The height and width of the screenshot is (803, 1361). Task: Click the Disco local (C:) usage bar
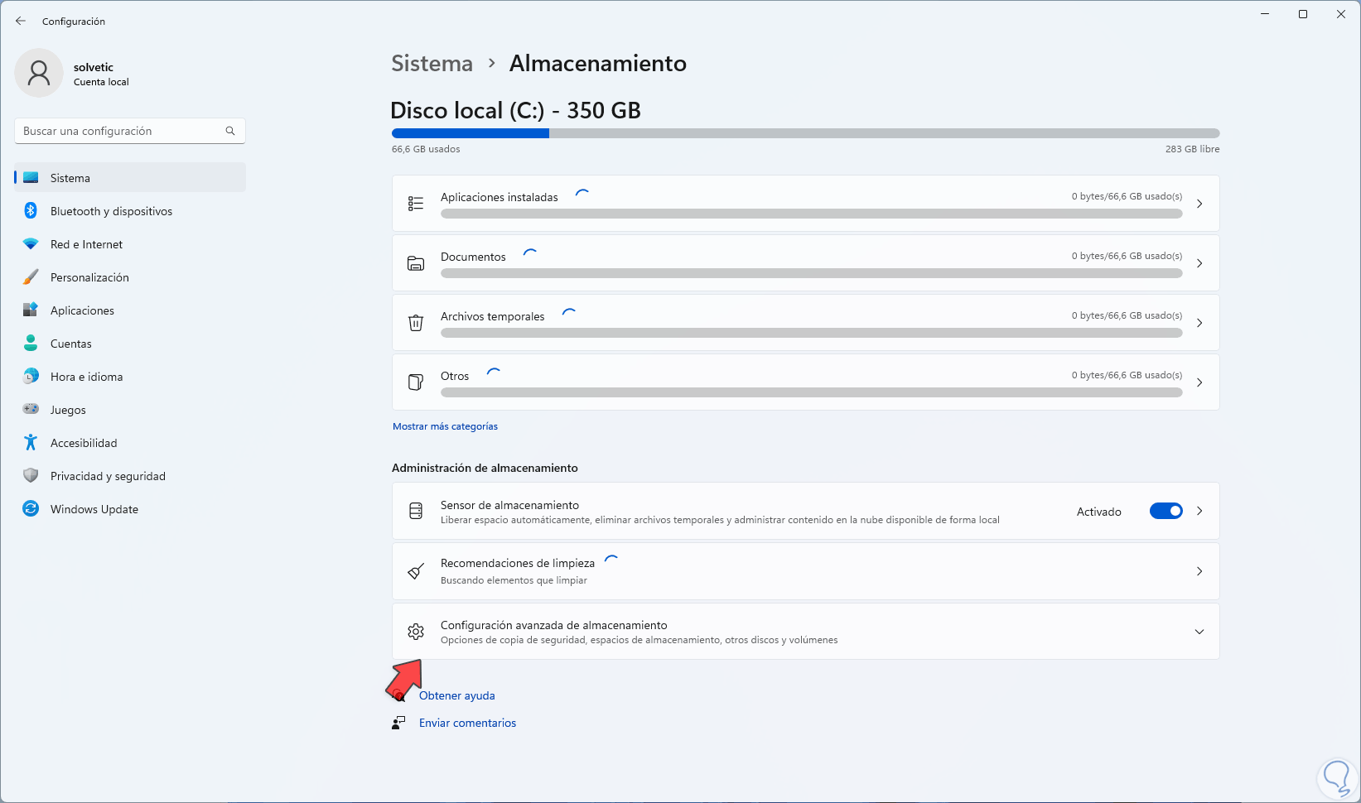click(805, 133)
